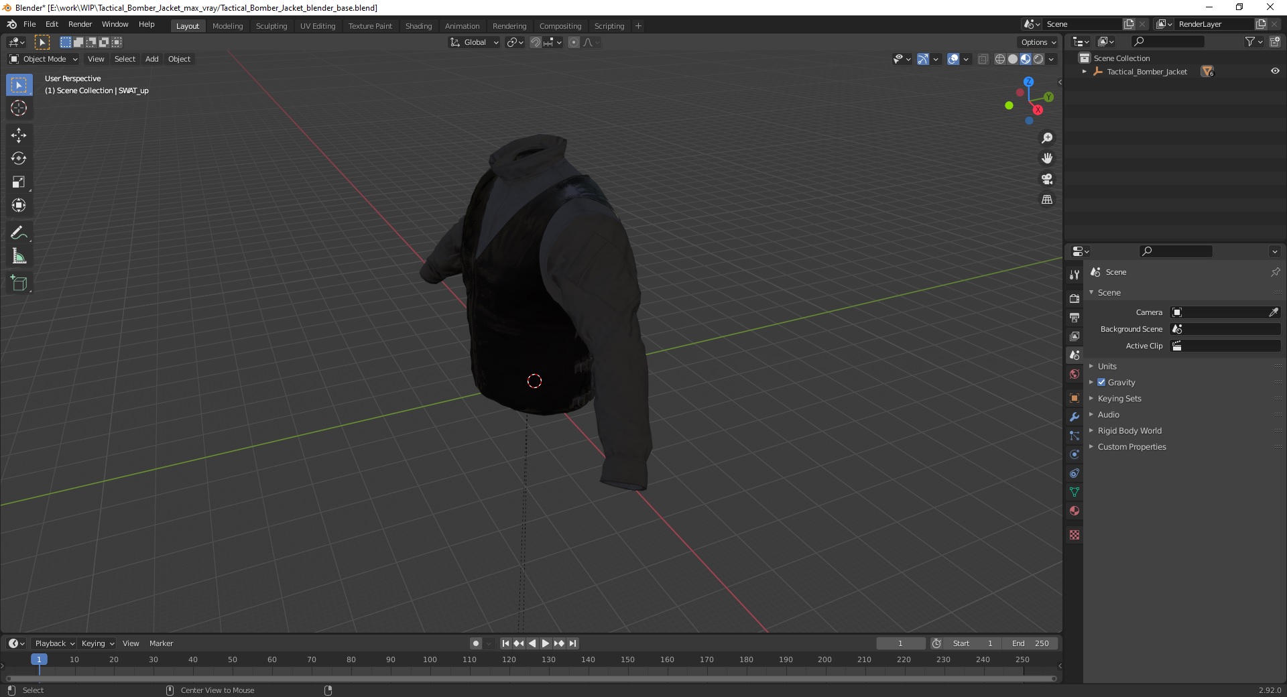
Task: Open the viewport Select menu
Action: click(125, 59)
